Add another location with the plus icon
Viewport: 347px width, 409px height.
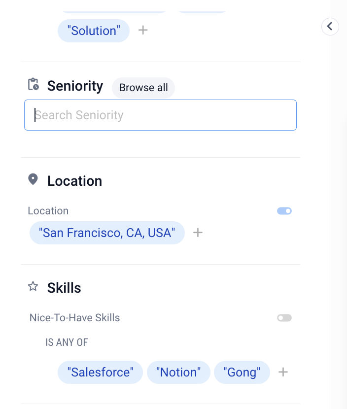(x=198, y=233)
